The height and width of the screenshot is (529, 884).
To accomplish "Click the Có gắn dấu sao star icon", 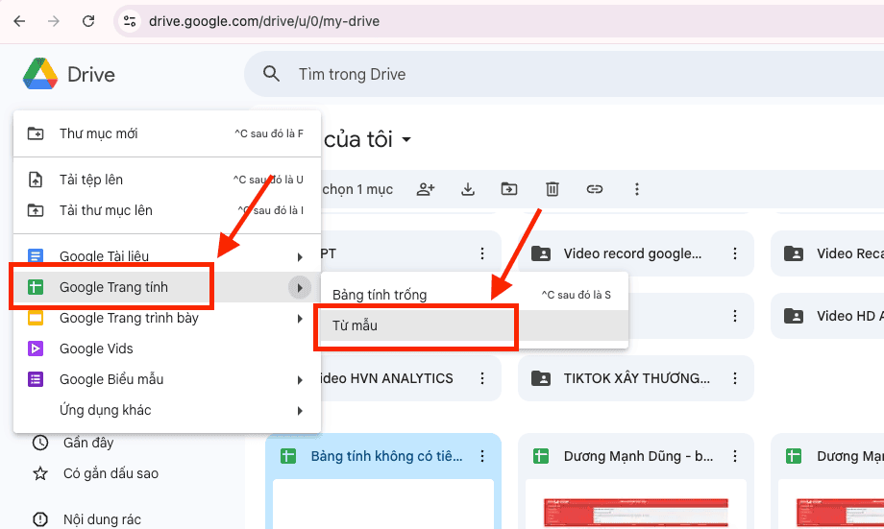I will pyautogui.click(x=40, y=473).
